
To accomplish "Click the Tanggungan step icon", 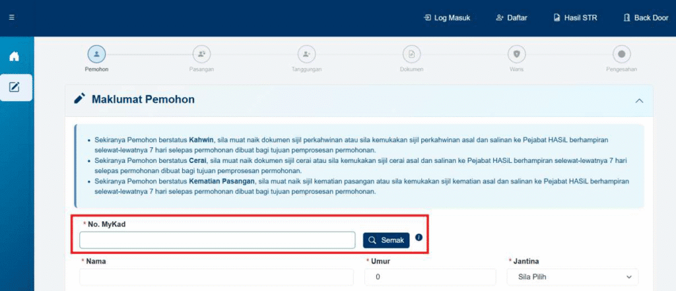I will pos(306,54).
